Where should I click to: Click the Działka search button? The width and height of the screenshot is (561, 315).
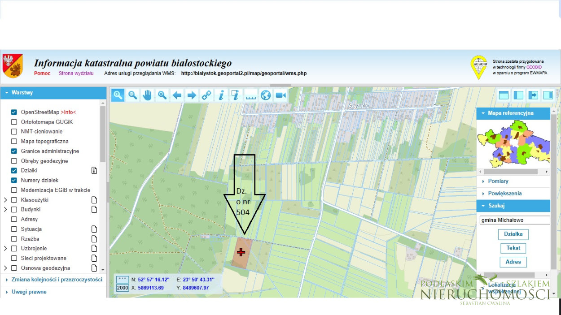[513, 234]
